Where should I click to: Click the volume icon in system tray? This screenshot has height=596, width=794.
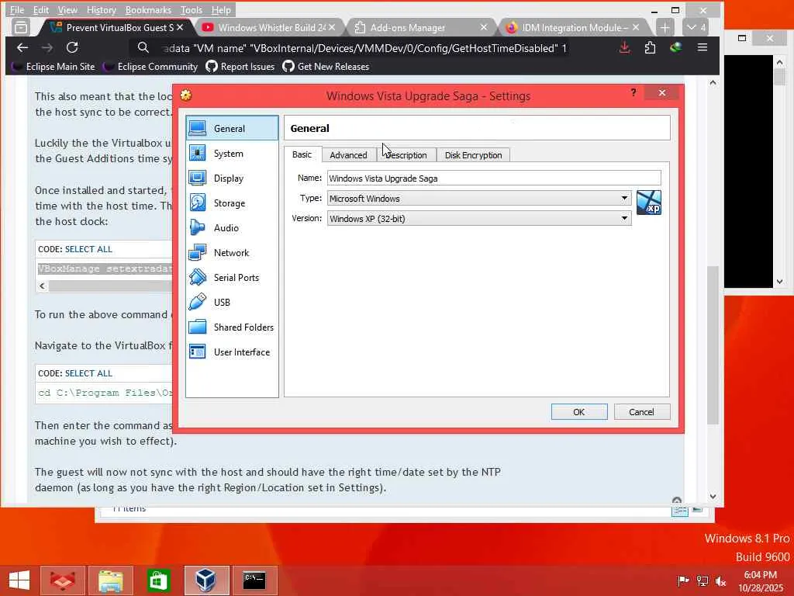(720, 580)
